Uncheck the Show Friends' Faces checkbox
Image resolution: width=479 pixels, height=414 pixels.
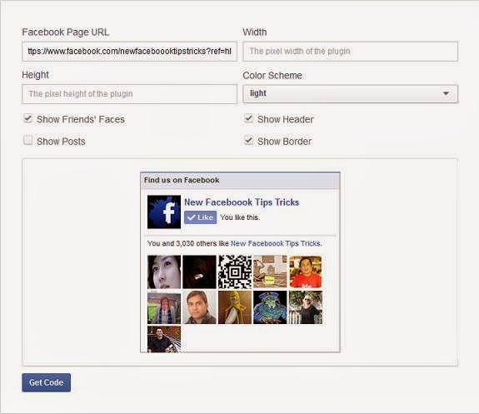[28, 118]
